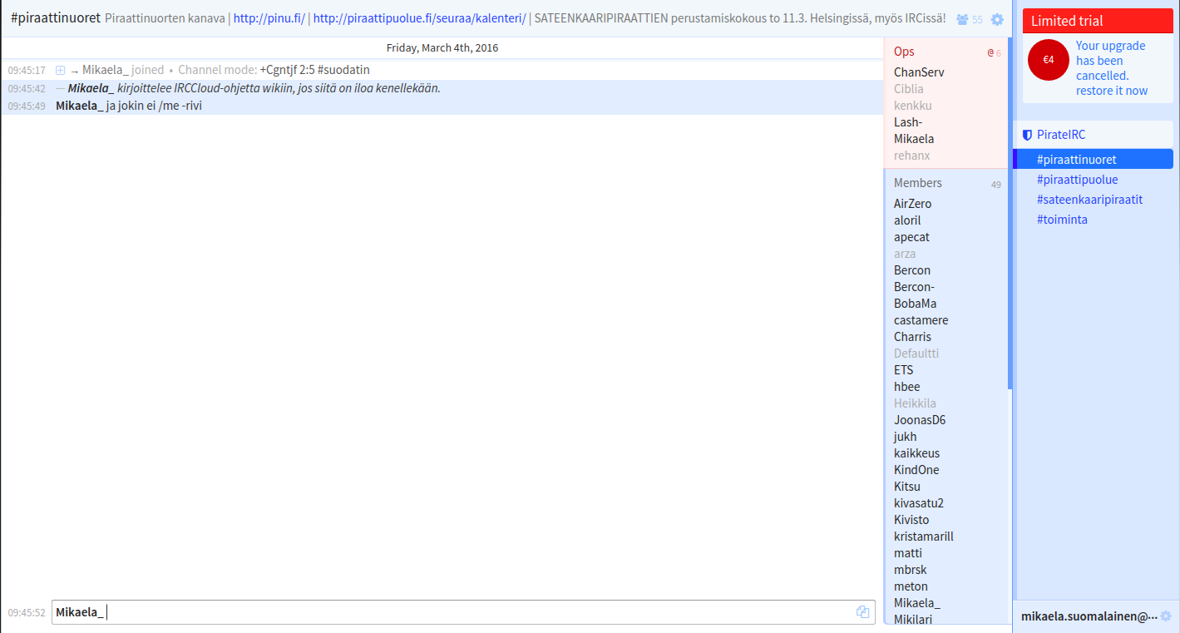Click the Ops @ symbol indicator

click(990, 52)
